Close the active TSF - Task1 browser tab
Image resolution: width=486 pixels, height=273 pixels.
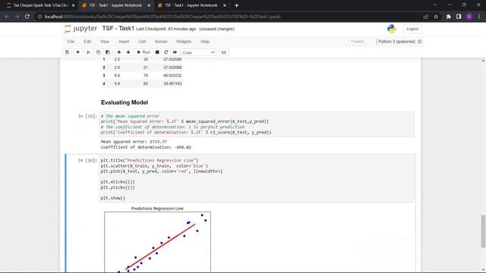click(149, 5)
